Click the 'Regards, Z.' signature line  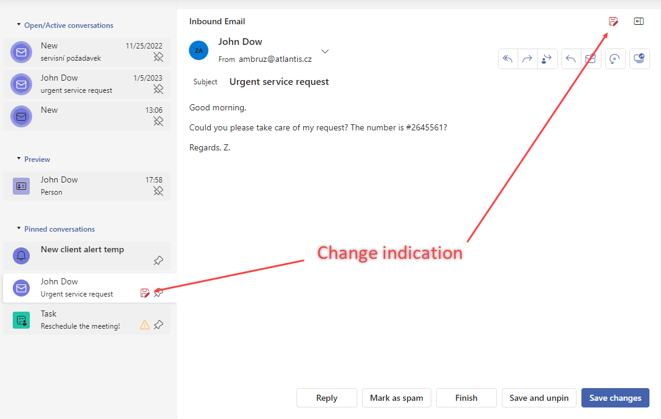(210, 148)
